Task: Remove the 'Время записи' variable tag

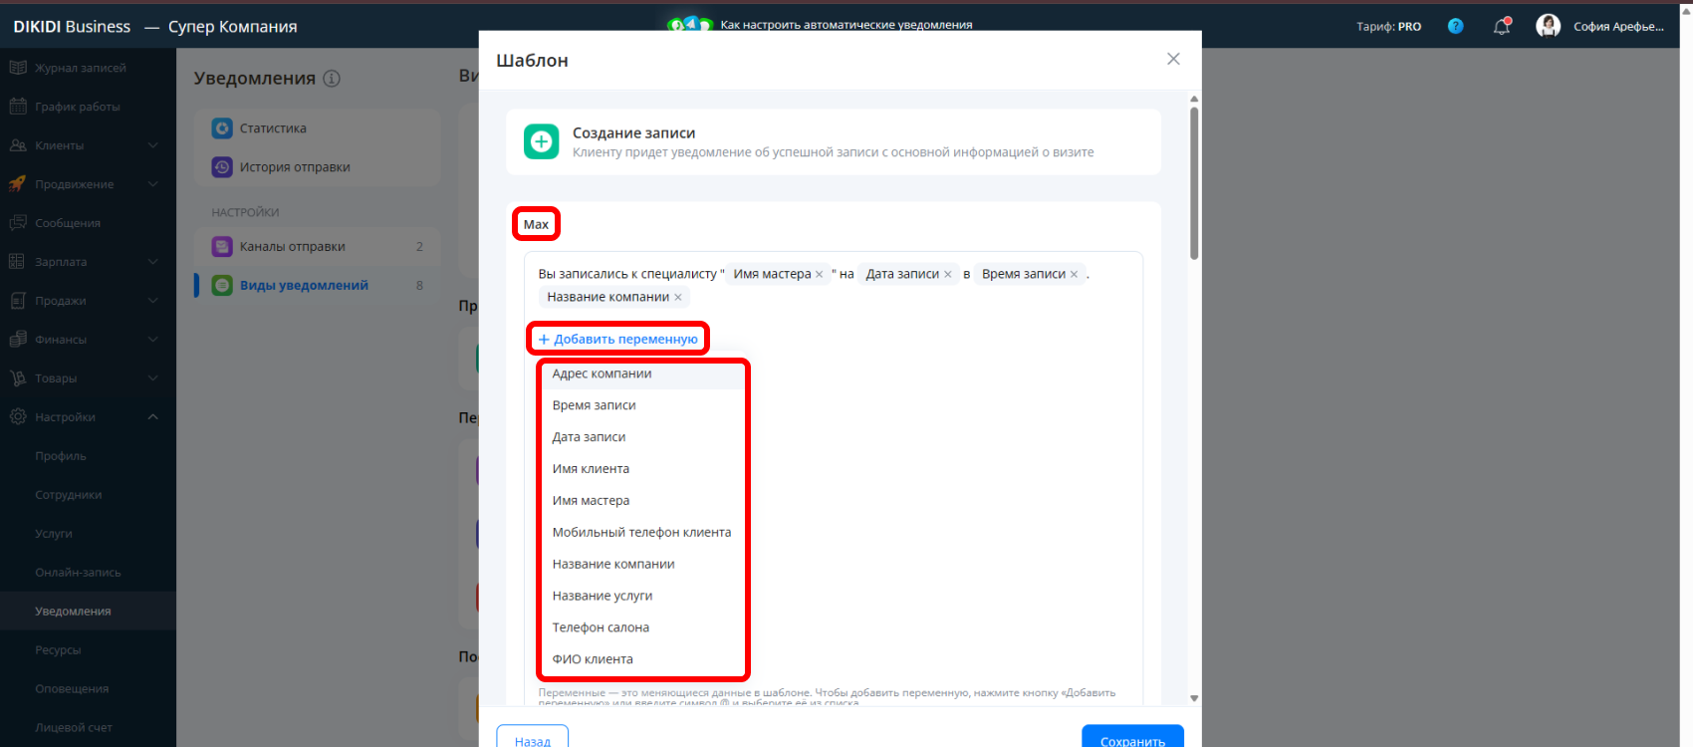Action: [1074, 275]
